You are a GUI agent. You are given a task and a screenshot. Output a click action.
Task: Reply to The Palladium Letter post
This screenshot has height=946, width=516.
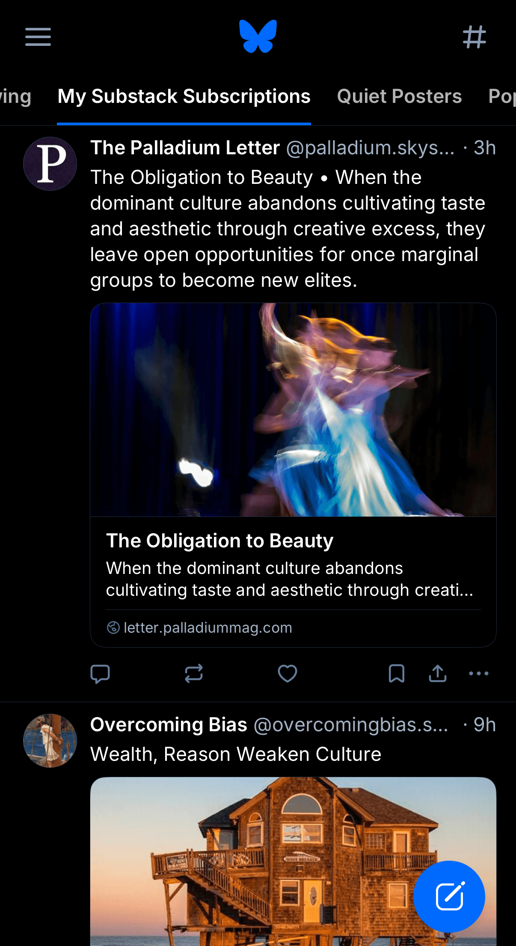click(x=100, y=673)
